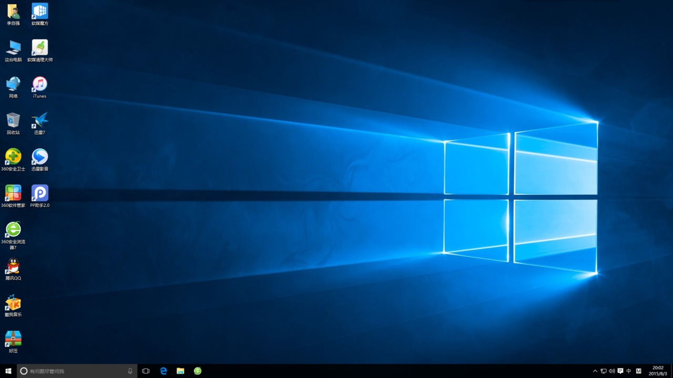Open the Windows Start menu
Viewport: 673px width, 378px height.
click(8, 371)
